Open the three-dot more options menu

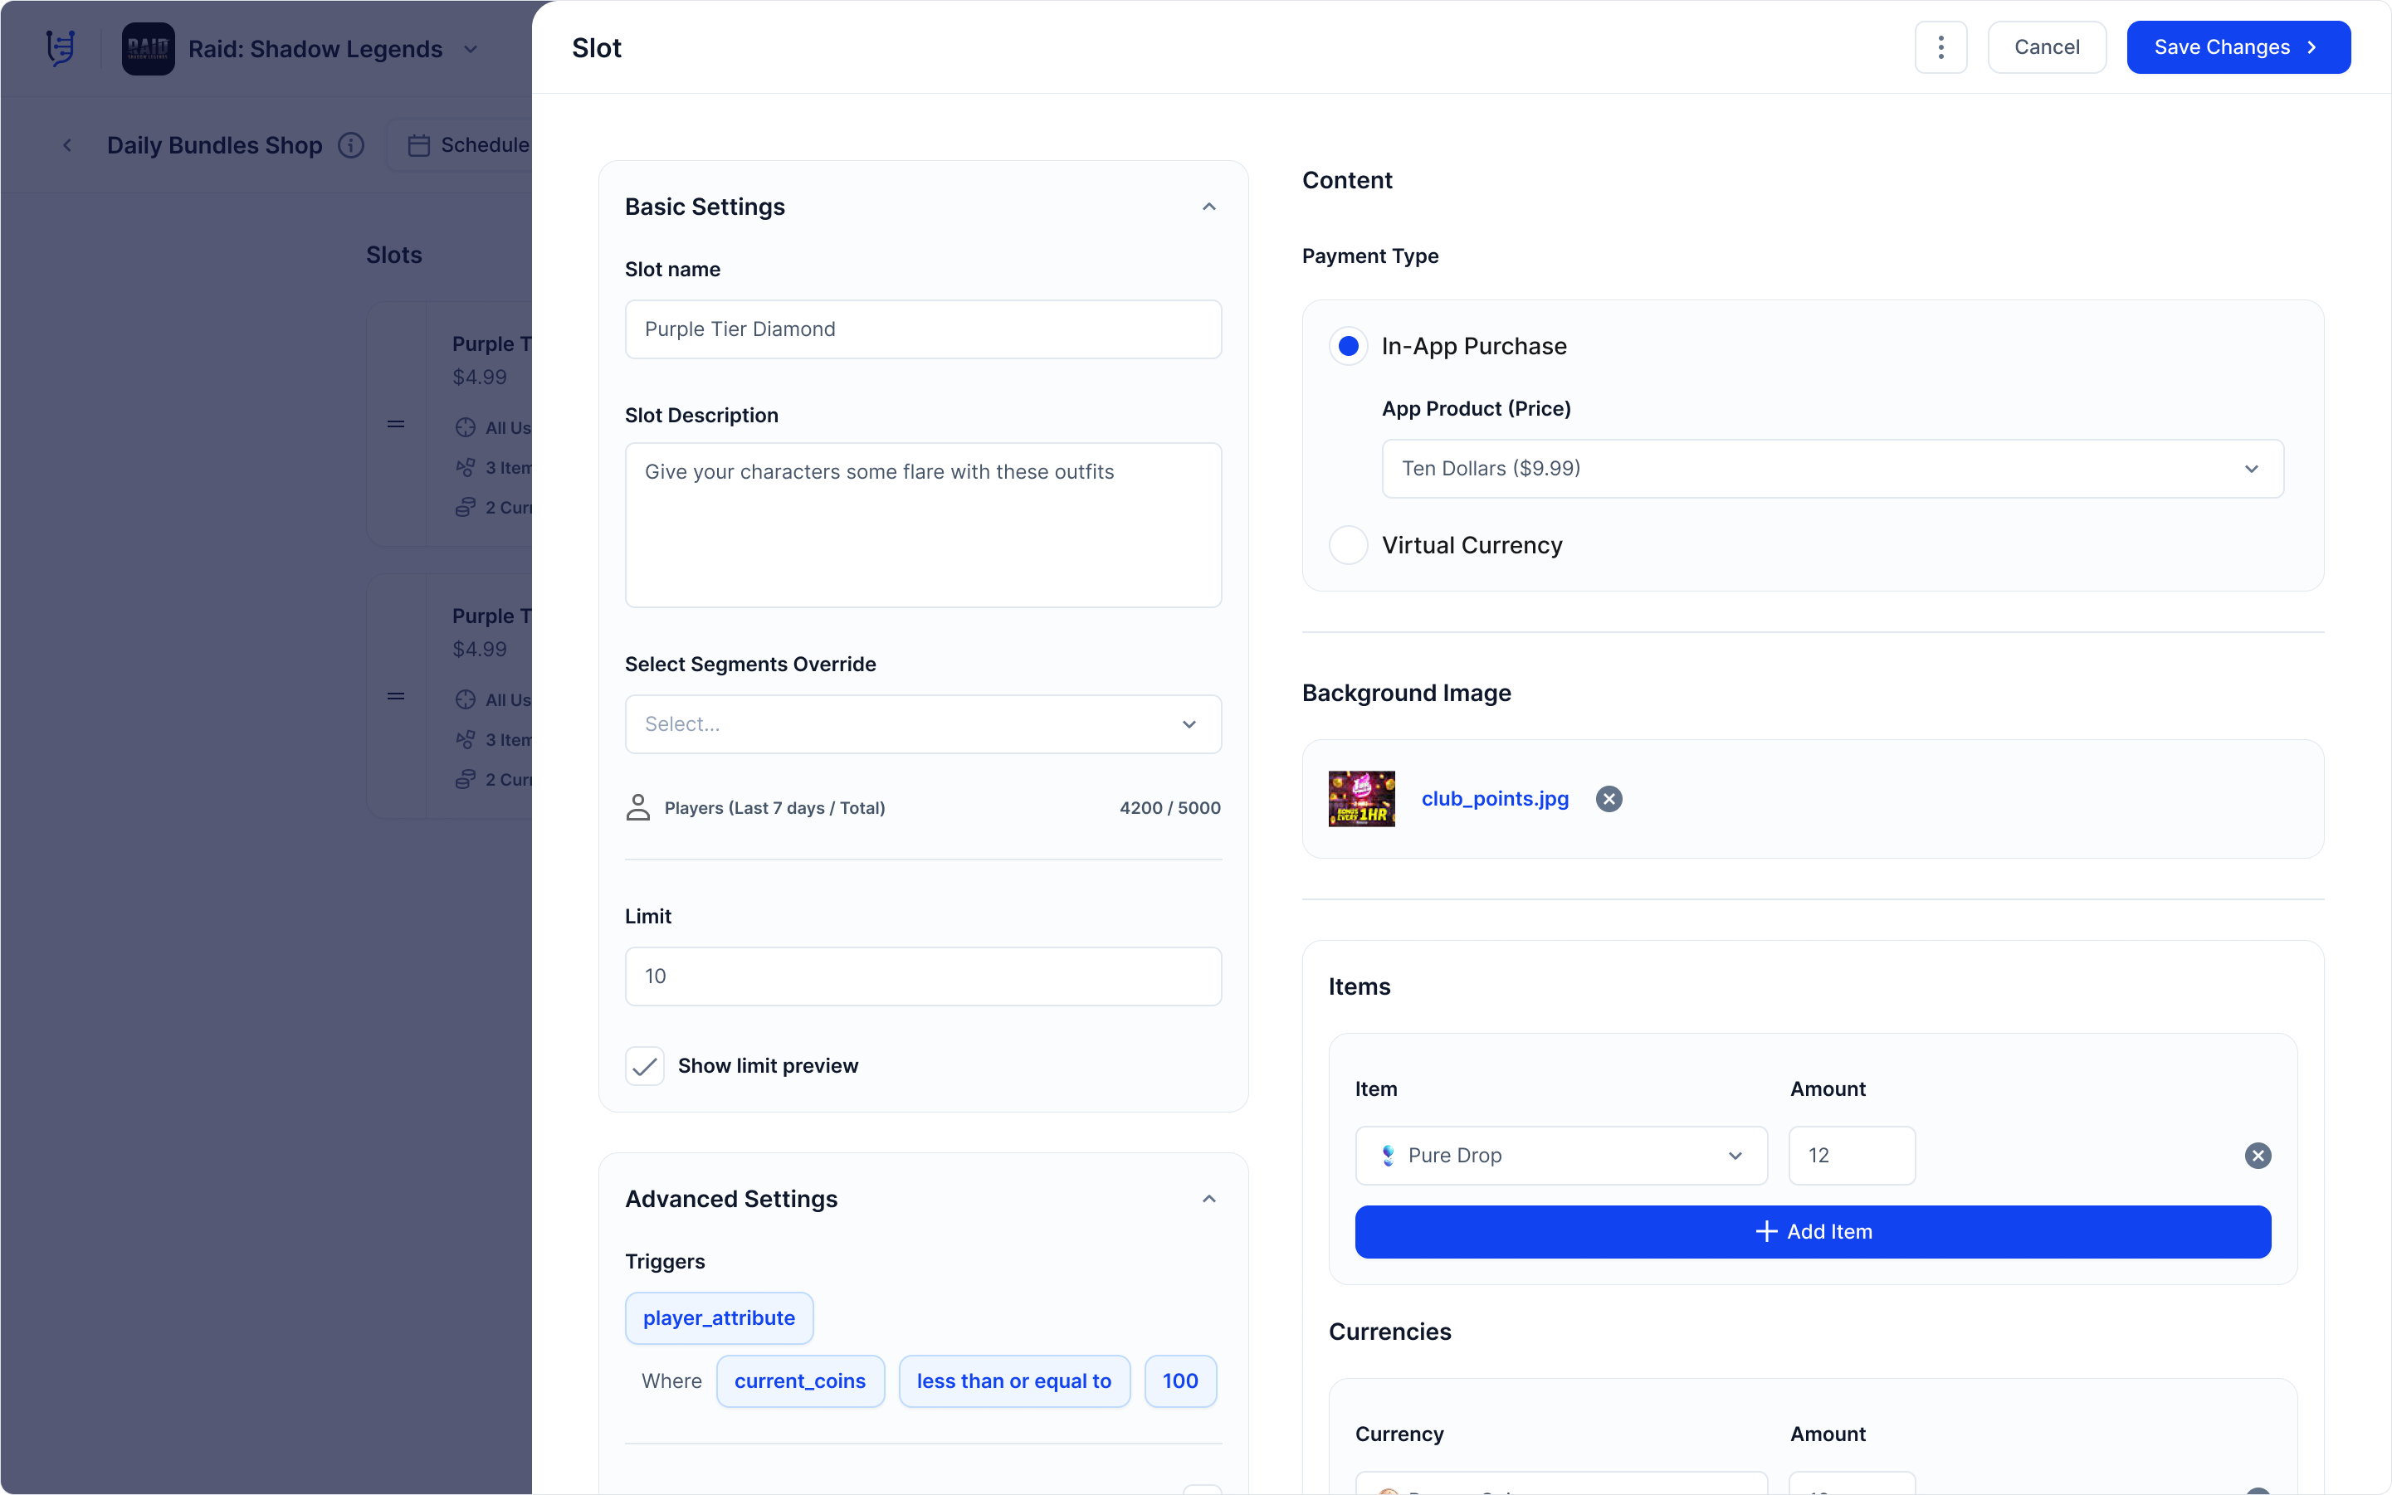pyautogui.click(x=1940, y=47)
